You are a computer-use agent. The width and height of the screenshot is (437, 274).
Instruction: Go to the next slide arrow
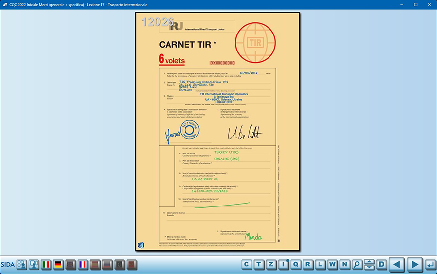tap(415, 265)
